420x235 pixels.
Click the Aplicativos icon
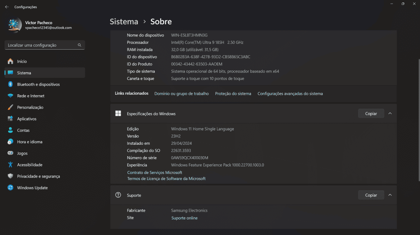point(10,119)
